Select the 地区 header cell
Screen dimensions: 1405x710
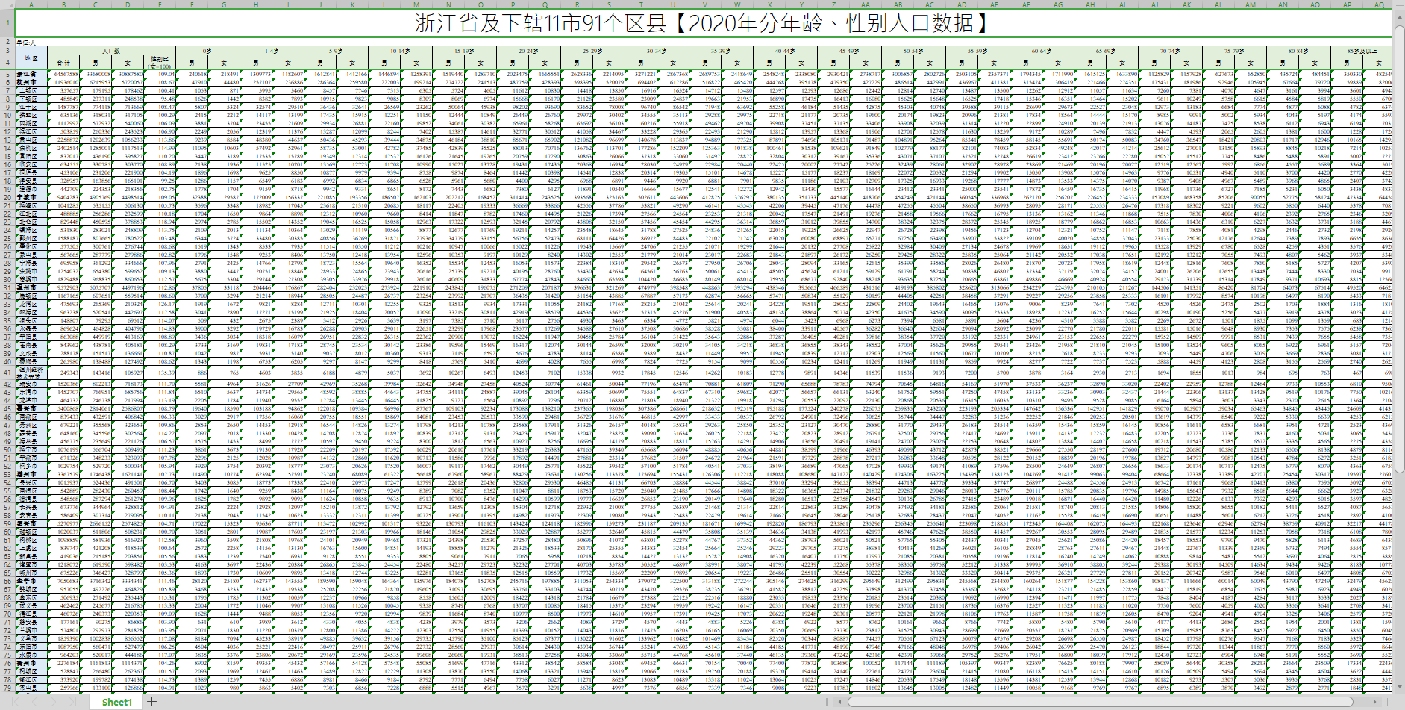[x=31, y=58]
